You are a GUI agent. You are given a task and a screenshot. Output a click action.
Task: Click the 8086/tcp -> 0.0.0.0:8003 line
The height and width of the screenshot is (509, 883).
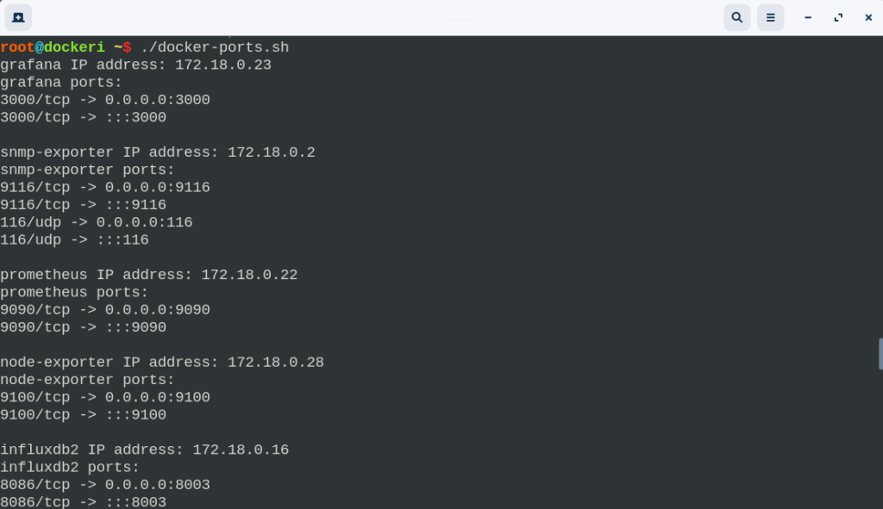[x=104, y=484]
